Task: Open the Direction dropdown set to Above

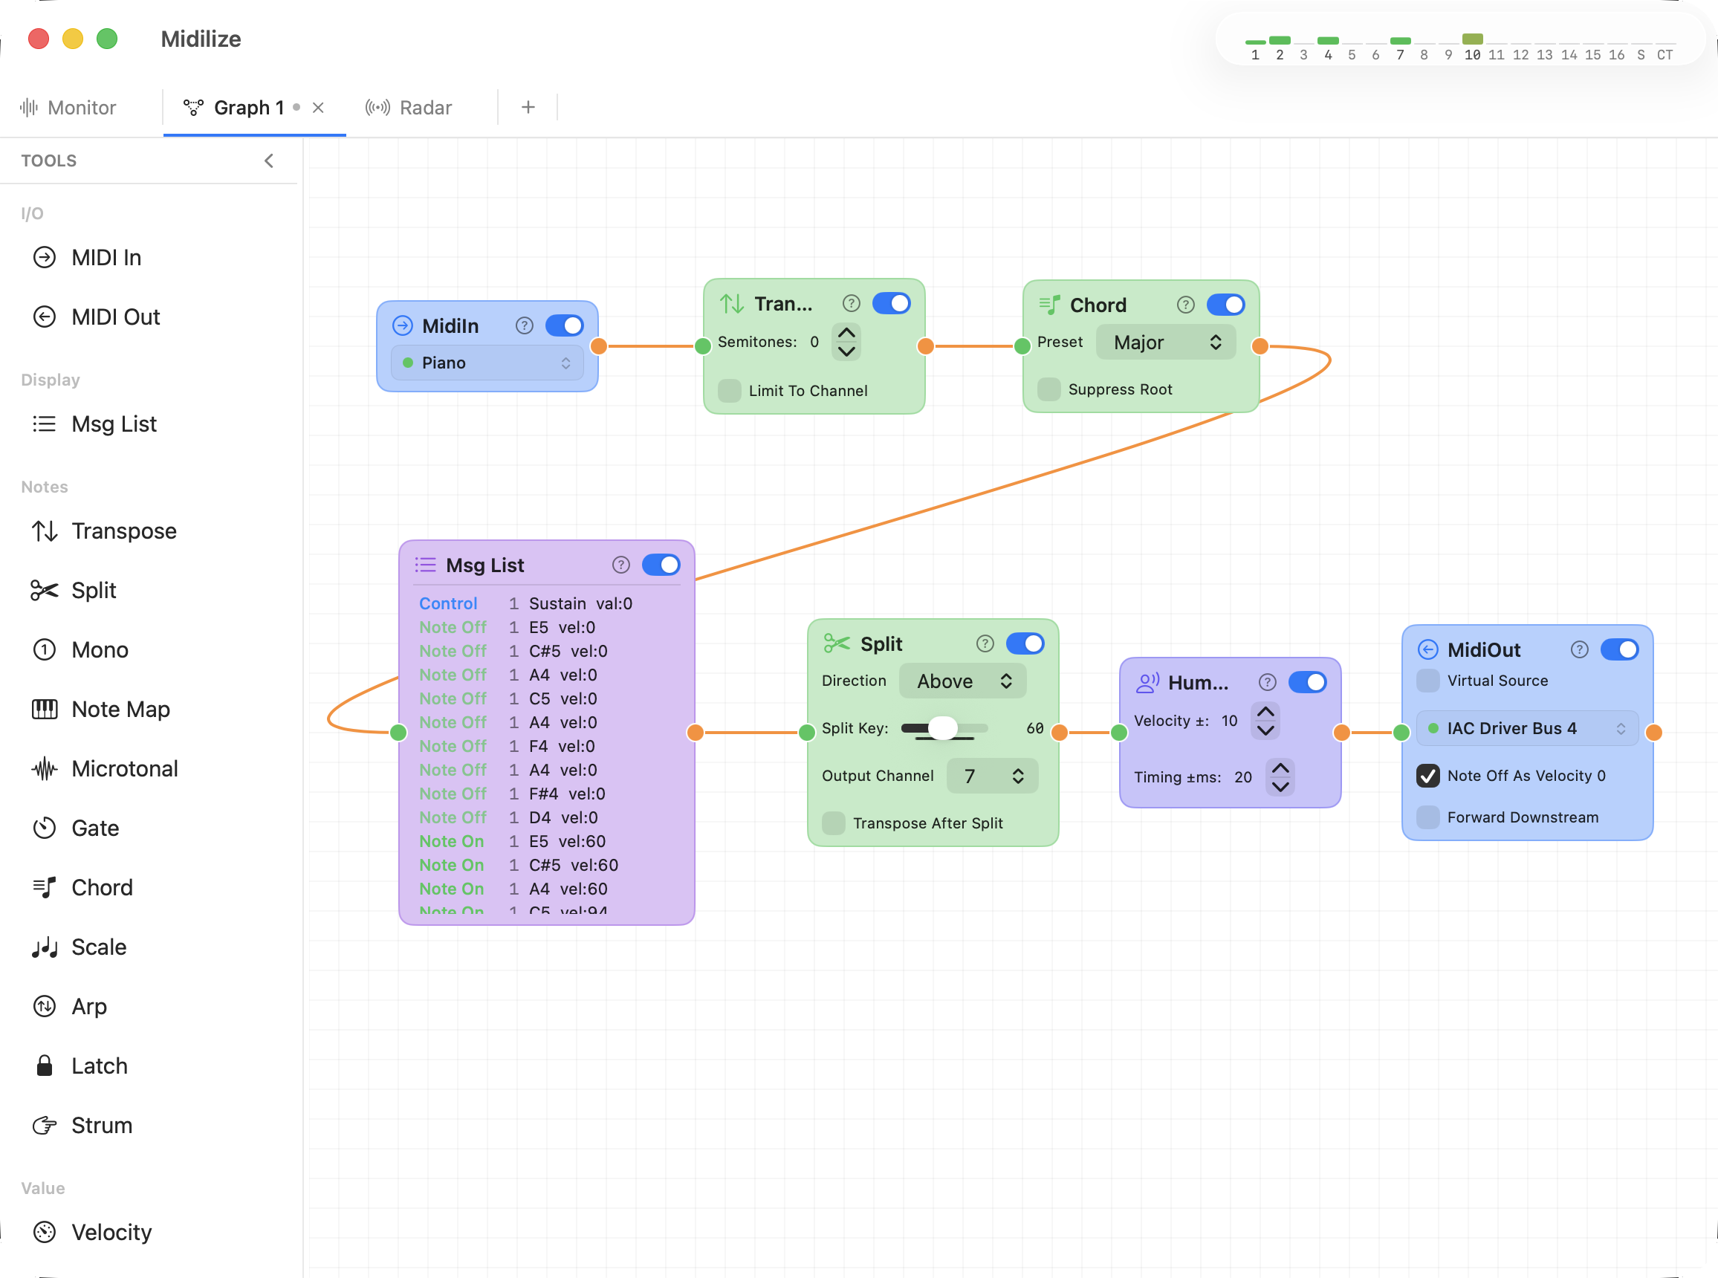Action: pyautogui.click(x=962, y=681)
